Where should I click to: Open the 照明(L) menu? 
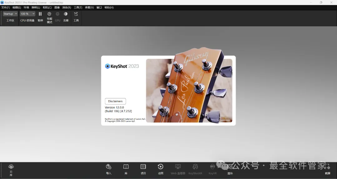(36, 7)
